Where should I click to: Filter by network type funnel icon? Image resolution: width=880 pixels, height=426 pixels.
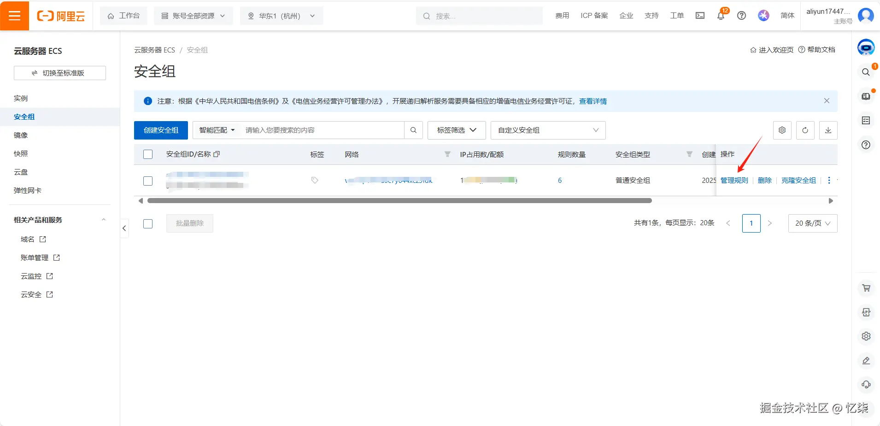point(447,154)
